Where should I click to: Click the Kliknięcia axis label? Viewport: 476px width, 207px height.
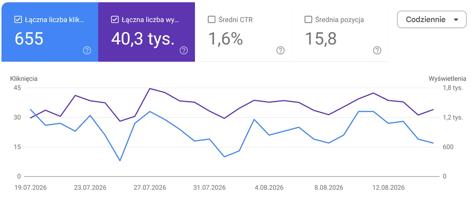point(24,78)
